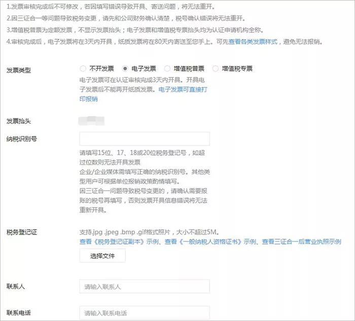Click the blurred 发票抬头 value
The height and width of the screenshot is (321, 355).
[x=91, y=121]
